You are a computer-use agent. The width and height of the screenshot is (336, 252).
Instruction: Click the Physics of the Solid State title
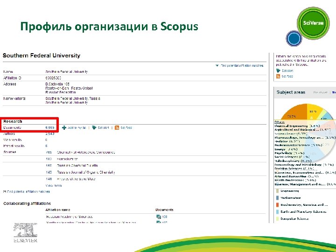point(76,179)
